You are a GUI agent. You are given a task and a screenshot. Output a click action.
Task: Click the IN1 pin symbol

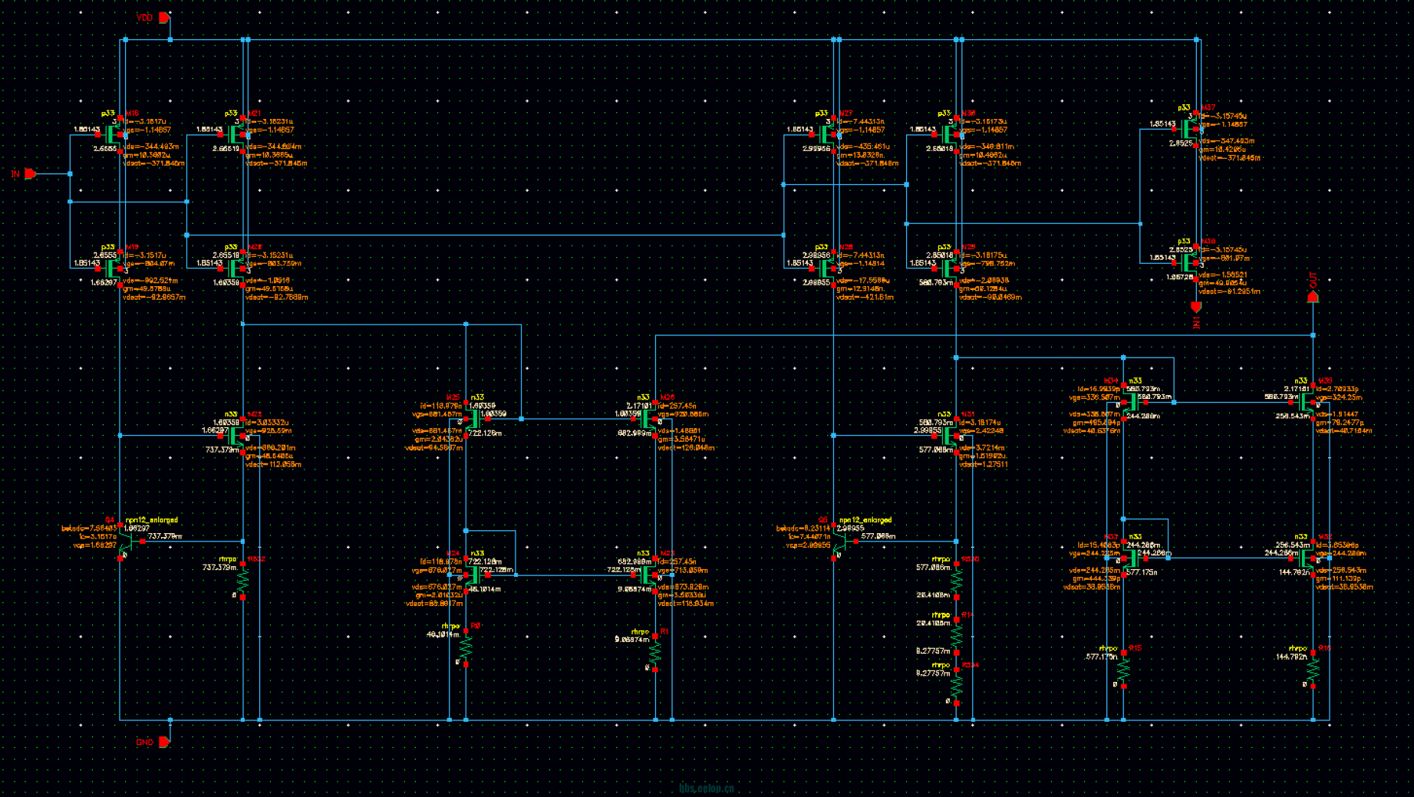click(x=1195, y=307)
